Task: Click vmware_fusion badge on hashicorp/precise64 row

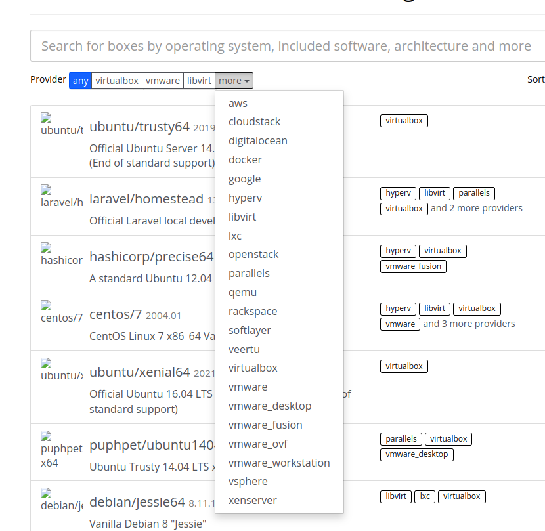Action: click(x=413, y=266)
